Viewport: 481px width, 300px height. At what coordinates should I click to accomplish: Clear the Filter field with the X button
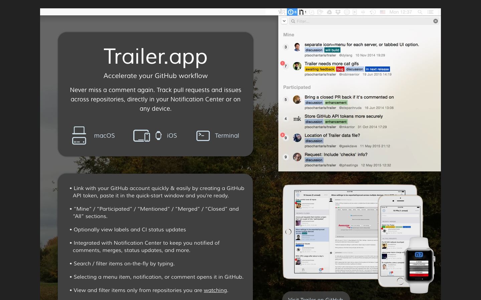(x=436, y=21)
